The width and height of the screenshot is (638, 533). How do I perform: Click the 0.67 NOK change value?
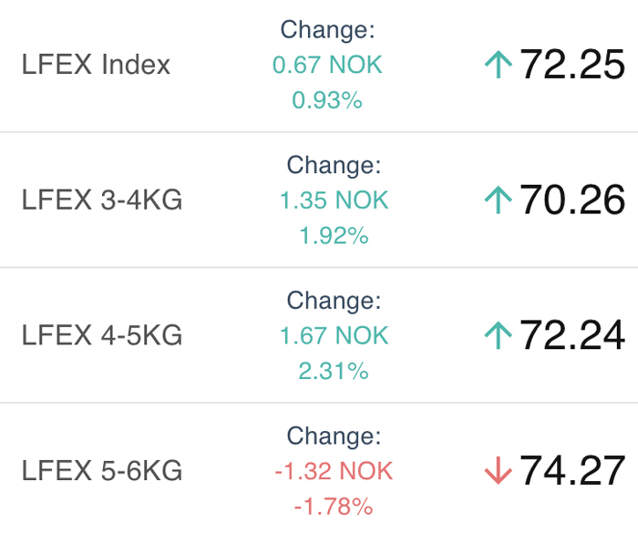click(x=327, y=65)
